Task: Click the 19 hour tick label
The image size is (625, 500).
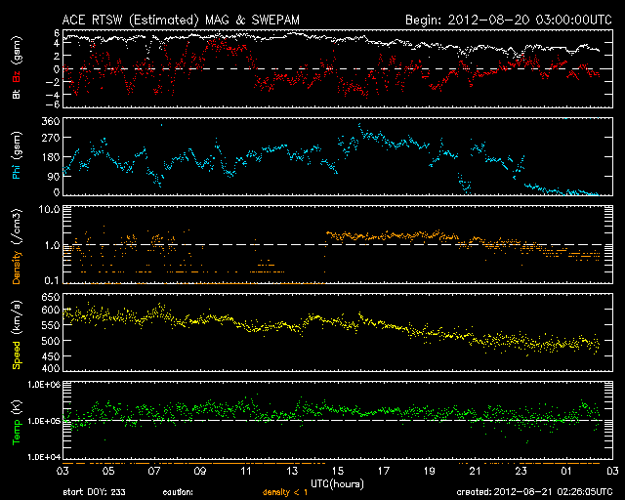Action: click(x=430, y=472)
